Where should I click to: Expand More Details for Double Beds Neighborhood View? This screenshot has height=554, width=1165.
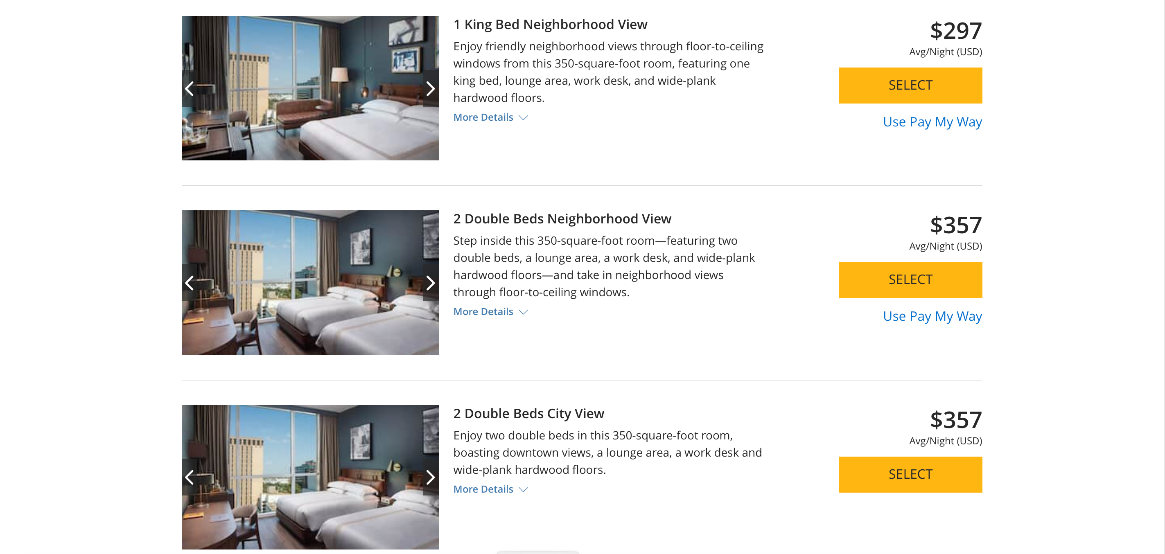pyautogui.click(x=490, y=312)
